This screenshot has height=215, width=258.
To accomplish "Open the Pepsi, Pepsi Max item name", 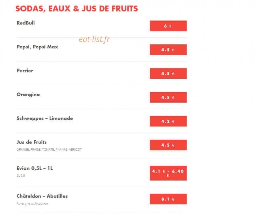I will (37, 47).
